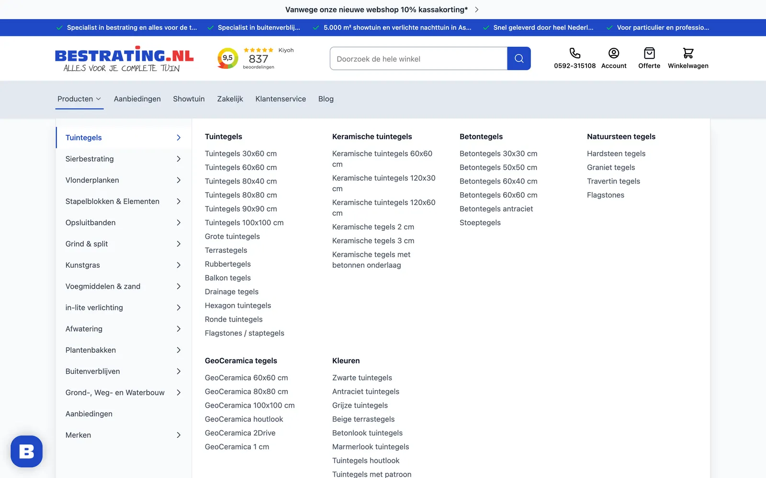
Task: Select Stapelblokken & Elementen category
Action: click(x=124, y=201)
